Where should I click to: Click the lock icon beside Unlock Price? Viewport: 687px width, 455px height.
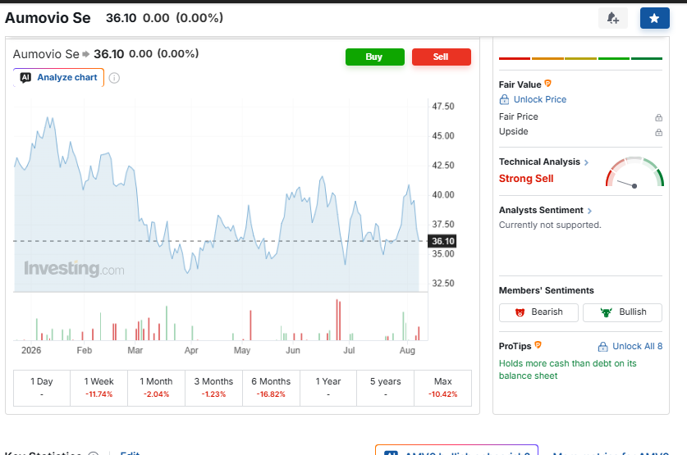click(504, 99)
